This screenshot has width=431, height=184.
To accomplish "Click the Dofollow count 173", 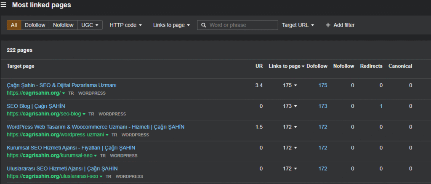I will pos(323,106).
